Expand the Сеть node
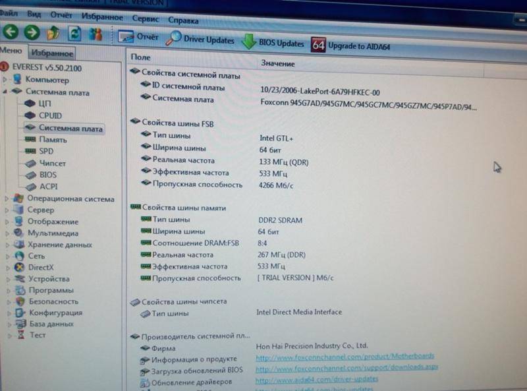 (8, 256)
